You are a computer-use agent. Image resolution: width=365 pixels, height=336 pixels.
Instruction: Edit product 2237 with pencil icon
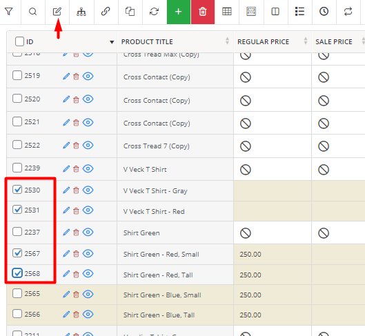click(x=66, y=233)
